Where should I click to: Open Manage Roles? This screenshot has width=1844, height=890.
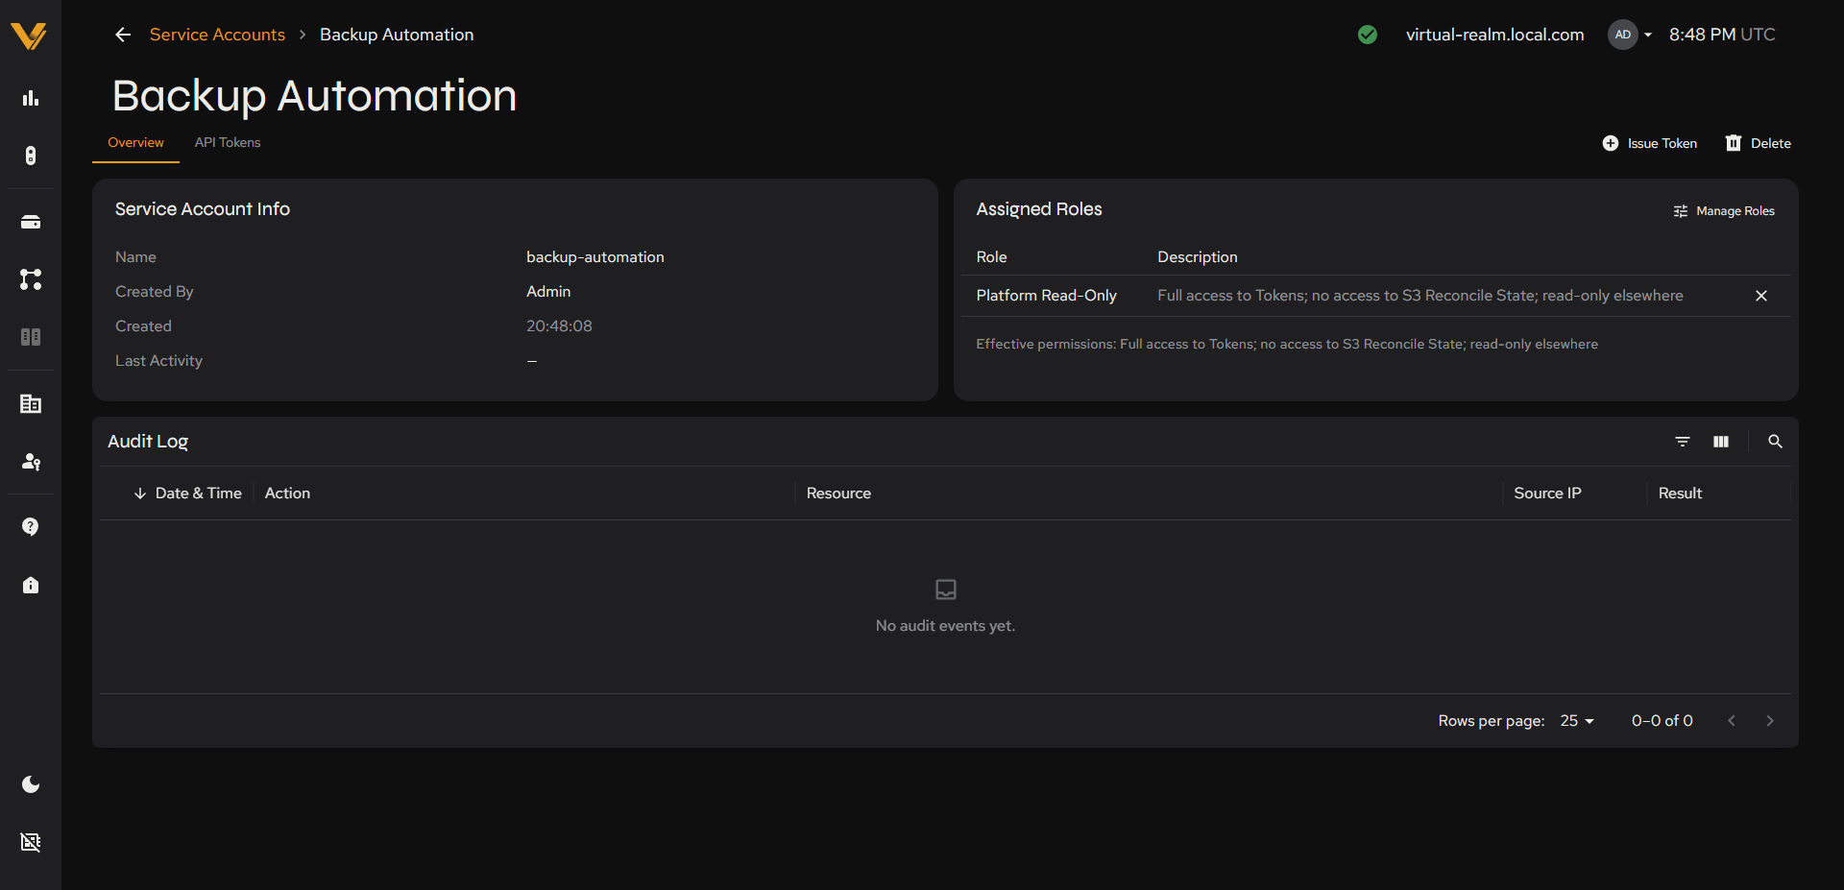pos(1724,211)
